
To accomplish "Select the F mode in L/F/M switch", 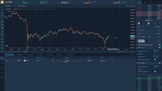I will 149,24.
